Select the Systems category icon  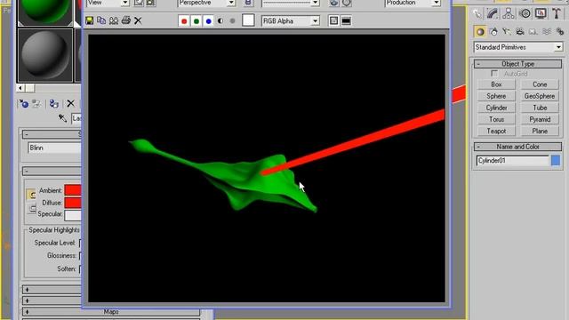pos(560,32)
